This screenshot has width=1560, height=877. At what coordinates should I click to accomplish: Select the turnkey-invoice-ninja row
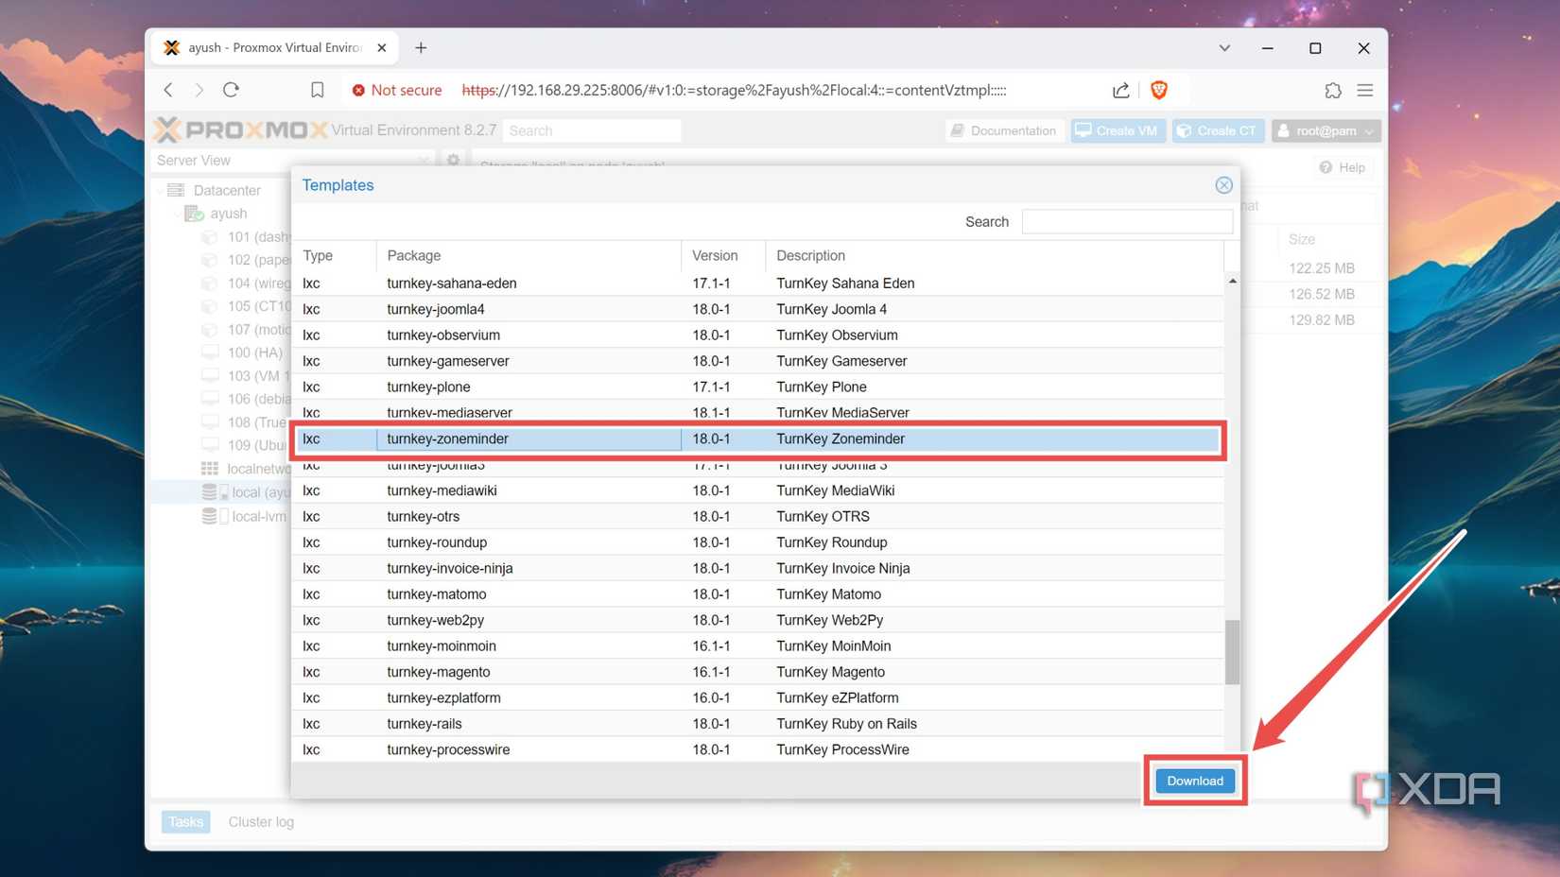click(x=757, y=569)
